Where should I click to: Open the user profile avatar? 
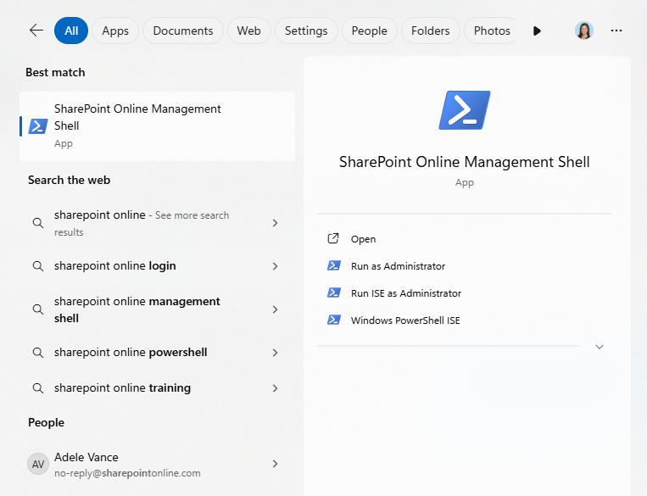point(584,31)
